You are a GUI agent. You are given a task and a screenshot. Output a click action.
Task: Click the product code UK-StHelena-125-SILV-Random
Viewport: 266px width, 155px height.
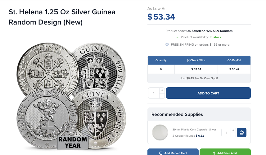(209, 31)
